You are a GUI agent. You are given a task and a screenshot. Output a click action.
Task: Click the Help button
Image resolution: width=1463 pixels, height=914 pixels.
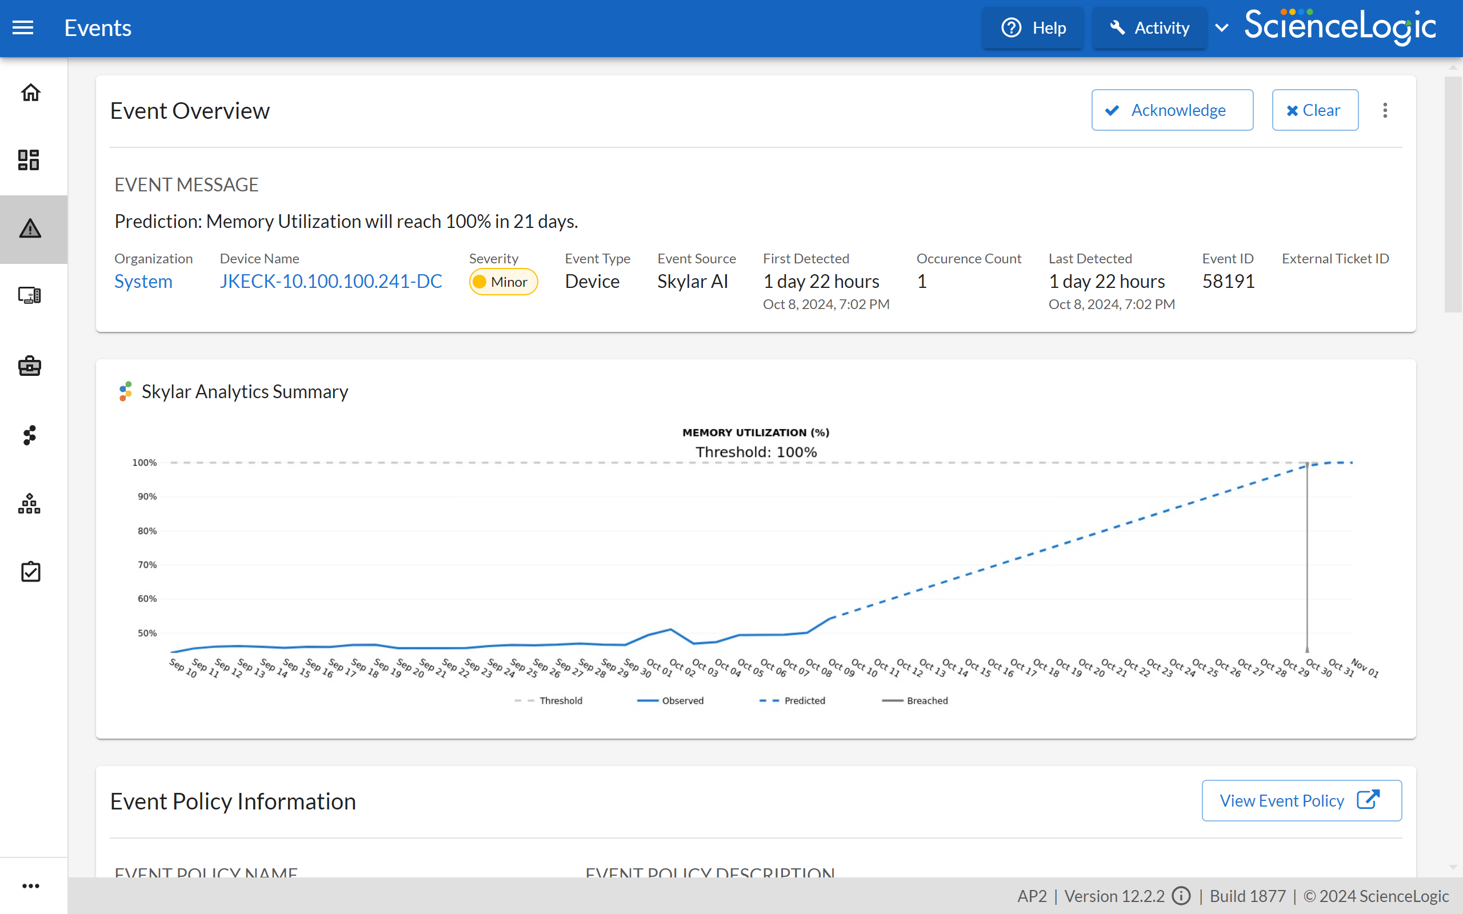pyautogui.click(x=1033, y=28)
